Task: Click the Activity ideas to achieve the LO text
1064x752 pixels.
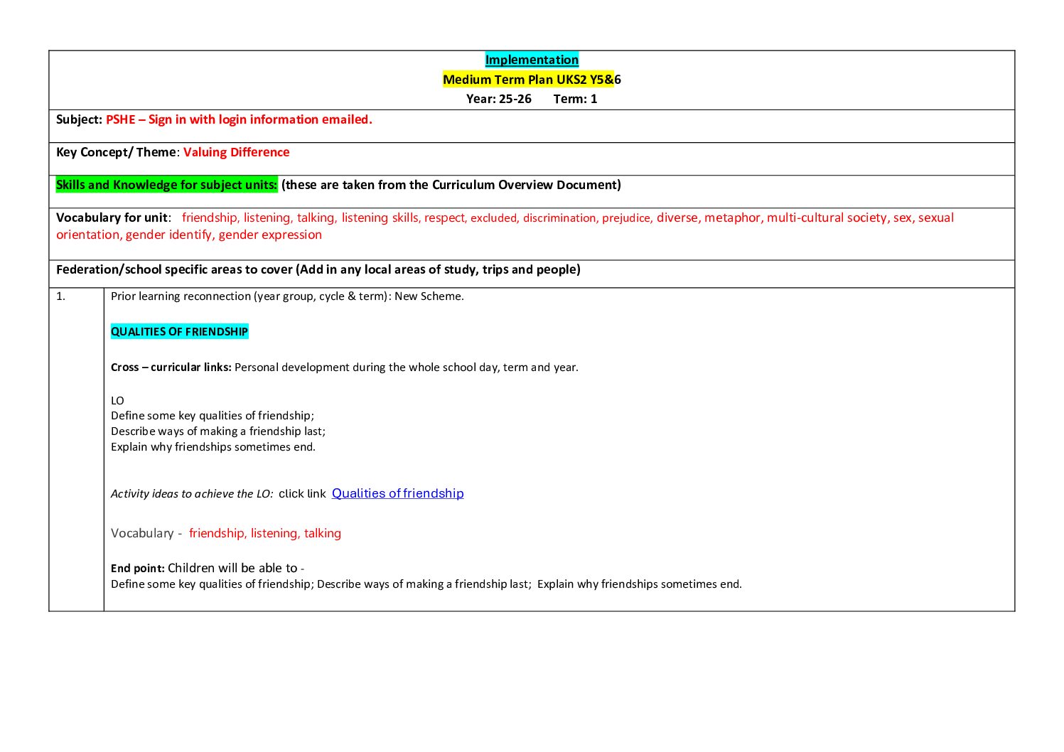Action: pyautogui.click(x=192, y=494)
